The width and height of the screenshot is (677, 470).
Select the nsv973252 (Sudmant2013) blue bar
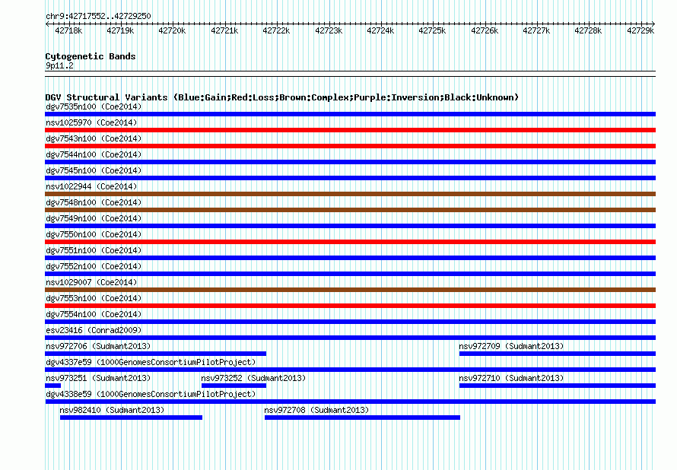tap(234, 386)
